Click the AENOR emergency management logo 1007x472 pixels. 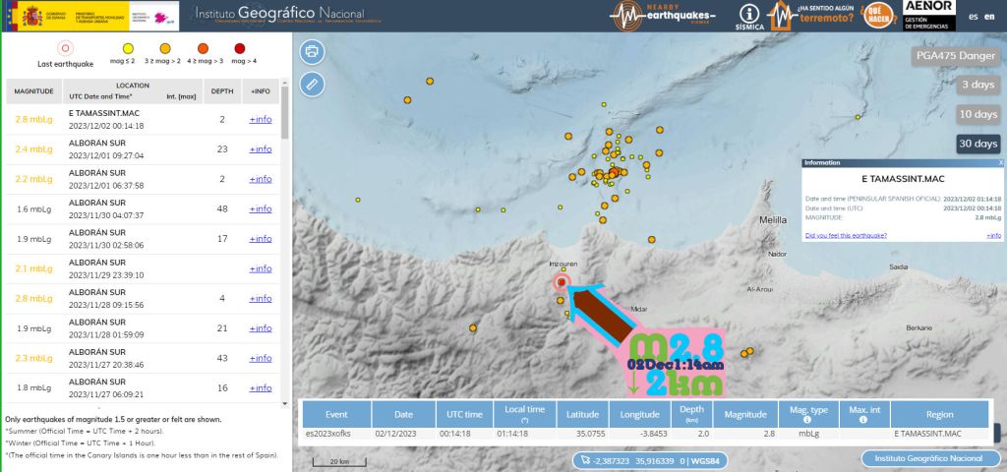[927, 16]
